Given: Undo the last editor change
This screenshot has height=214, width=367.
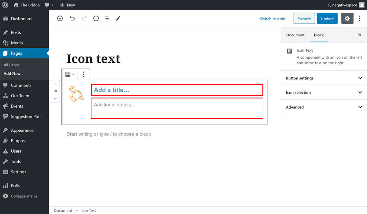Looking at the screenshot, I should 72,18.
